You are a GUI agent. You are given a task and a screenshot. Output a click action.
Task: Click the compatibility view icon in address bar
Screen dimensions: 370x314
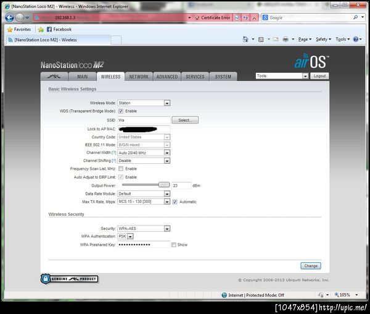coord(237,18)
